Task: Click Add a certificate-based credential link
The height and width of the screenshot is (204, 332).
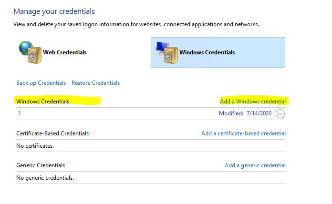Action: pos(243,133)
